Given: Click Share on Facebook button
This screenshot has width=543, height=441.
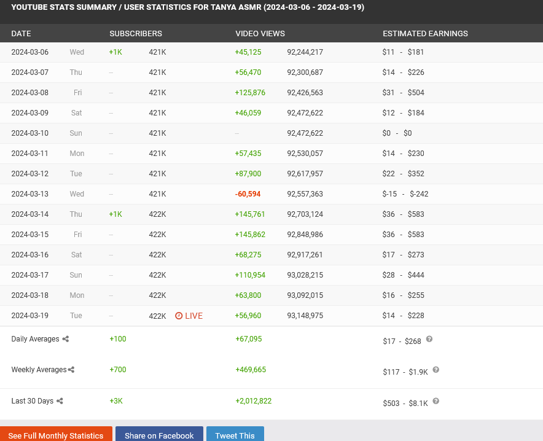Looking at the screenshot, I should coord(159,434).
